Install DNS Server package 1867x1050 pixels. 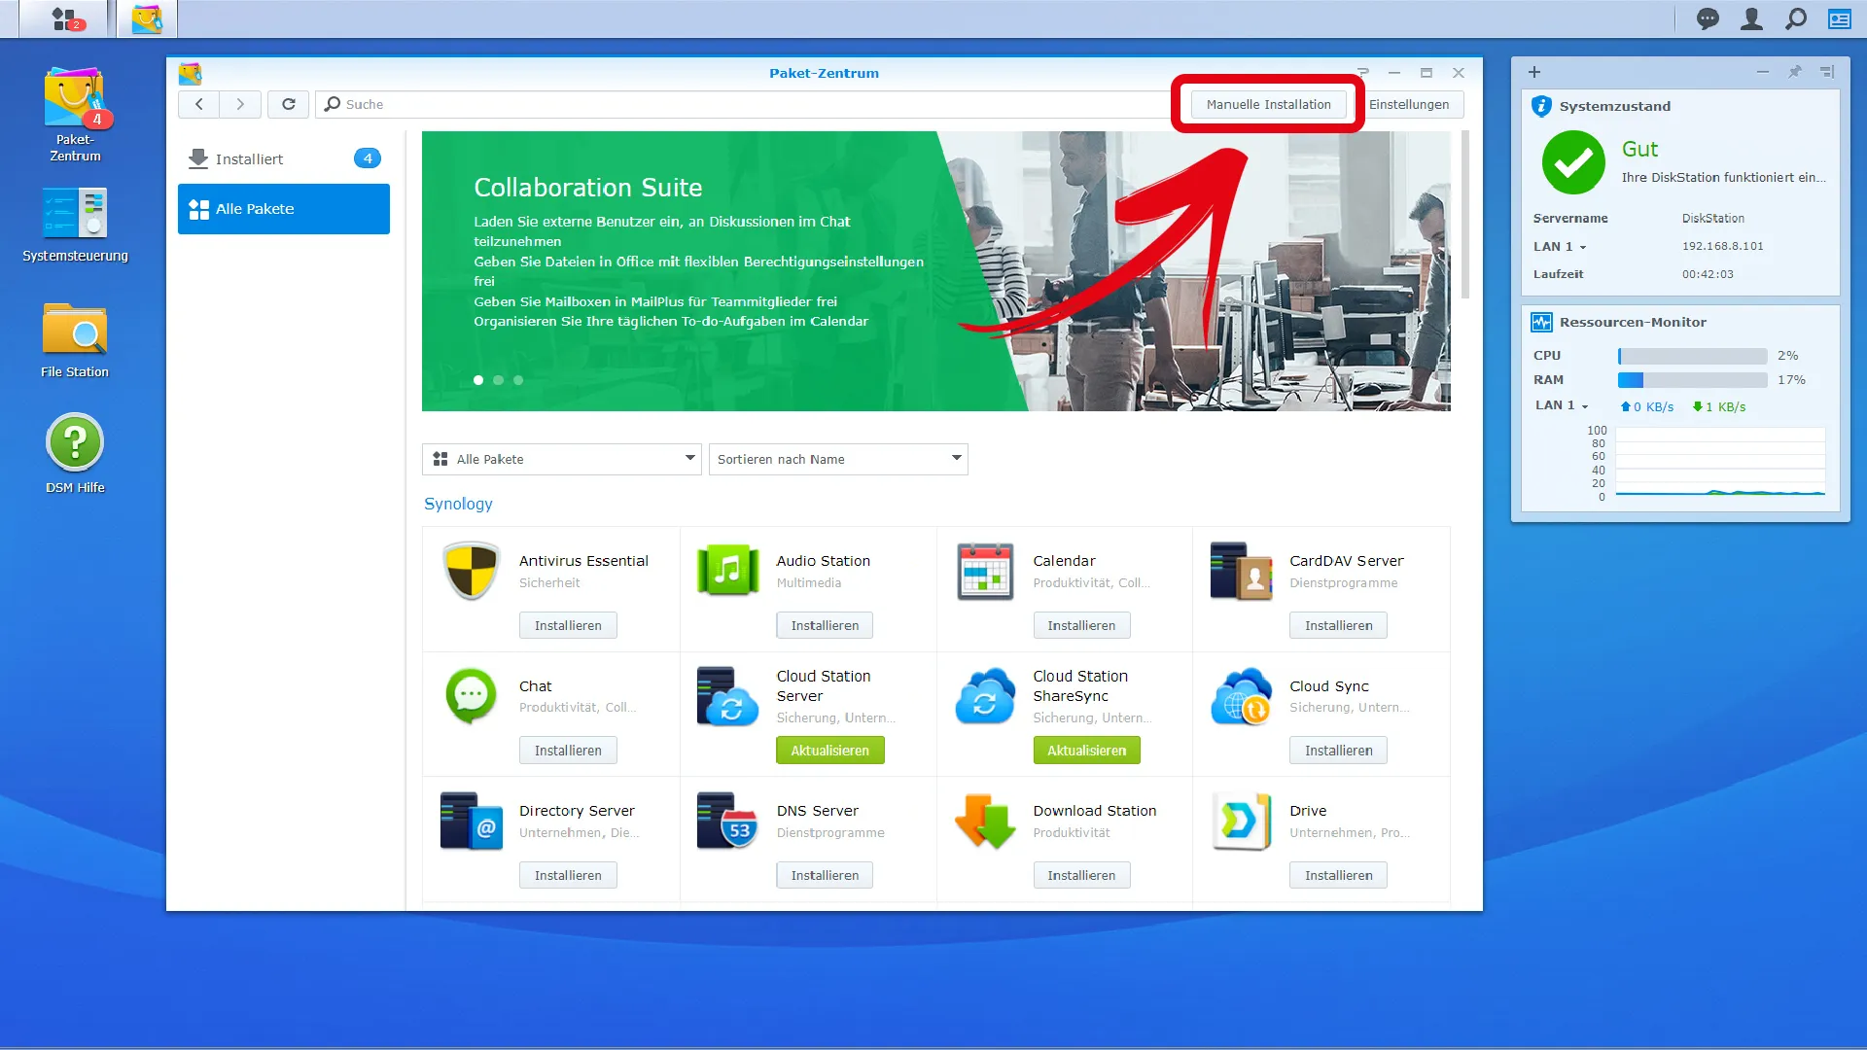click(825, 875)
